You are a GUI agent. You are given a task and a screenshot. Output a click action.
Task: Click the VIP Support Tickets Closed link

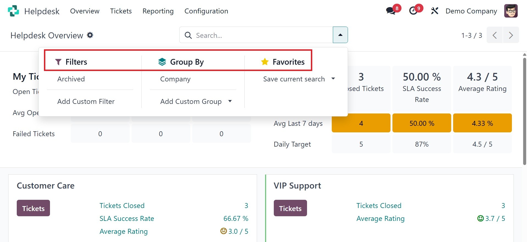click(x=379, y=206)
